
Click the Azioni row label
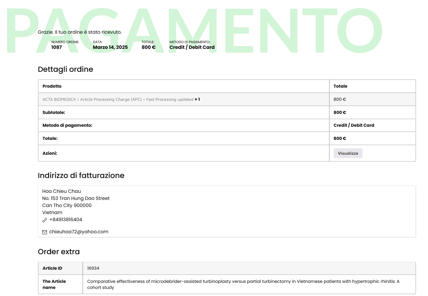click(x=50, y=153)
